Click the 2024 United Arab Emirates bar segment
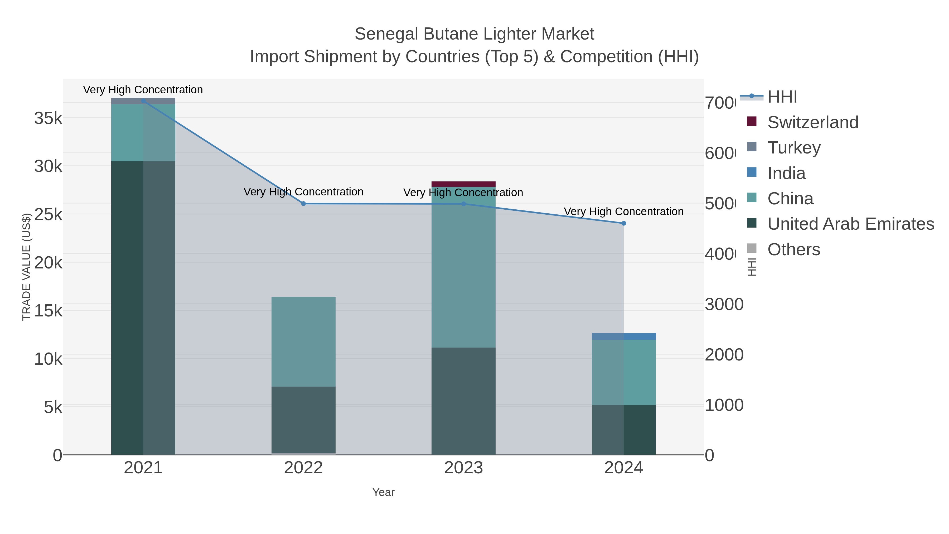Screen dimensions: 949x534 (x=624, y=430)
